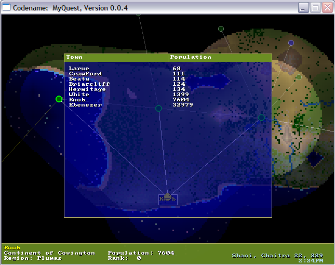This screenshot has height=265, width=335.
Task: Open the application icon in the title bar
Action: (x=7, y=8)
